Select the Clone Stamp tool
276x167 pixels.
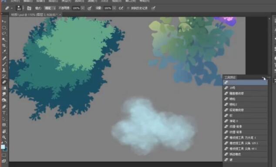click(x=4, y=70)
